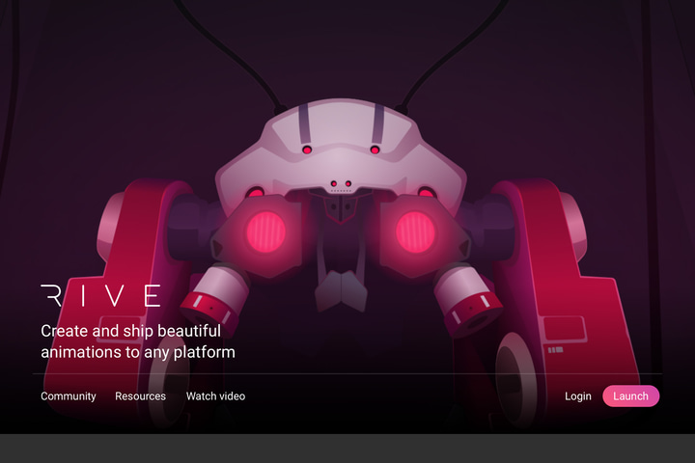Open the Resources link
The width and height of the screenshot is (695, 463).
[141, 396]
